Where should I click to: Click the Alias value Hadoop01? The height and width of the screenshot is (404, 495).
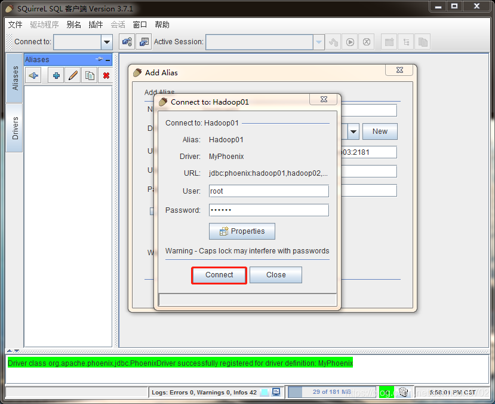pyautogui.click(x=226, y=140)
